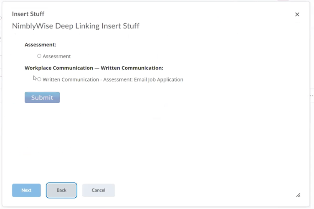The width and height of the screenshot is (314, 209).
Task: Choose Written Communication Email Job Application radio
Action: tap(39, 79)
